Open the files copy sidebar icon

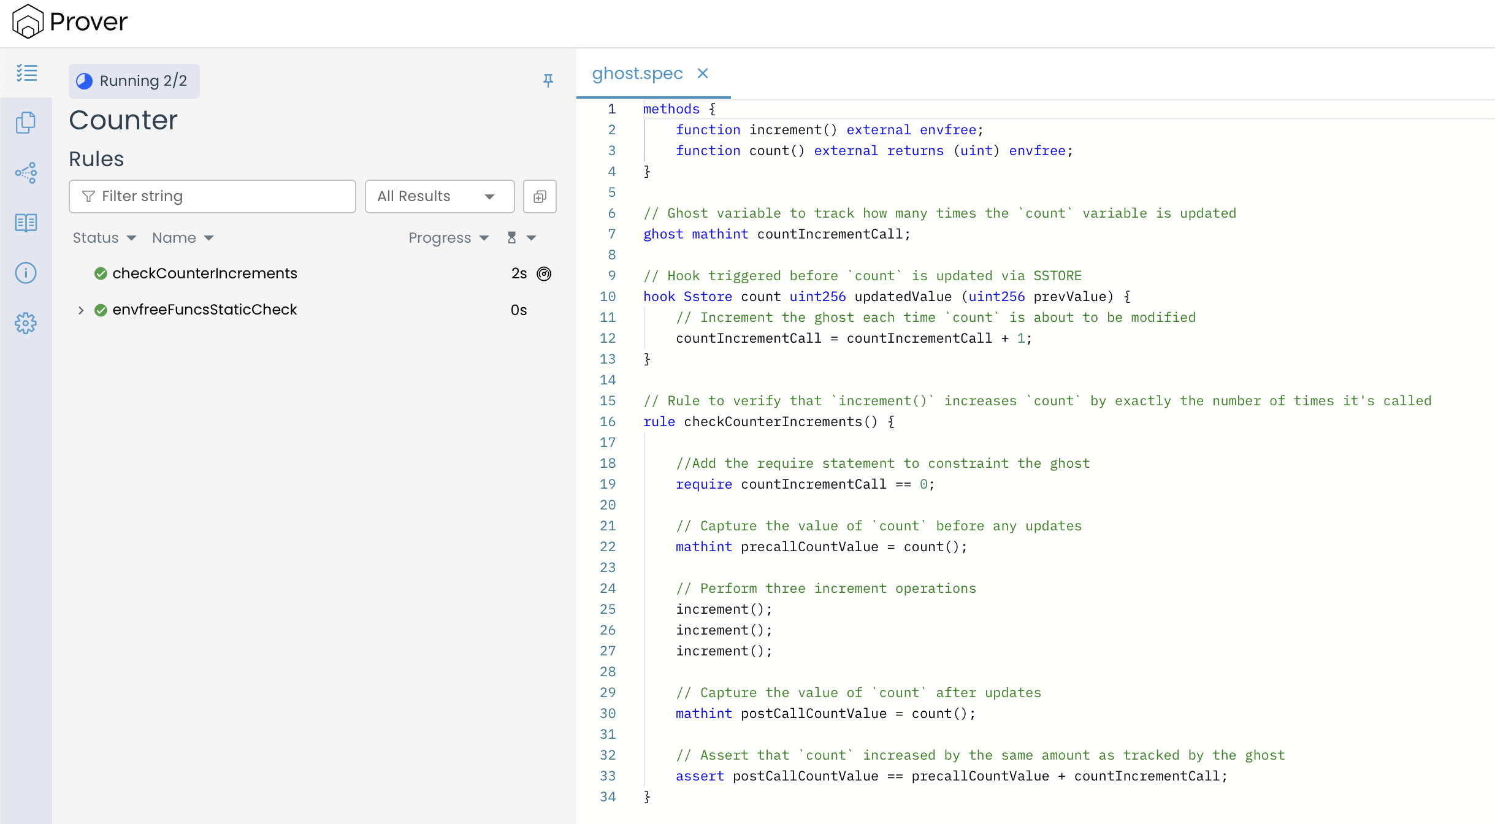(26, 123)
